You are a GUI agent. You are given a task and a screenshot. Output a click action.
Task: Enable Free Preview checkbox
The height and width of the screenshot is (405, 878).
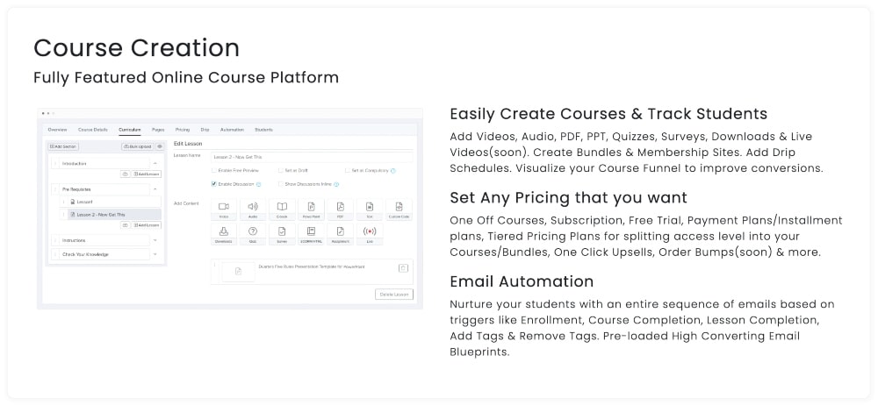pyautogui.click(x=213, y=170)
